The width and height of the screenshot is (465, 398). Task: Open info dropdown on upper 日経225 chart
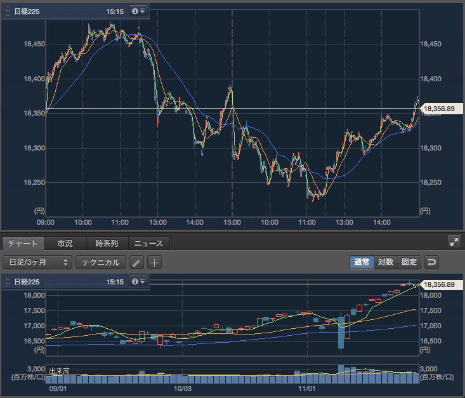138,11
